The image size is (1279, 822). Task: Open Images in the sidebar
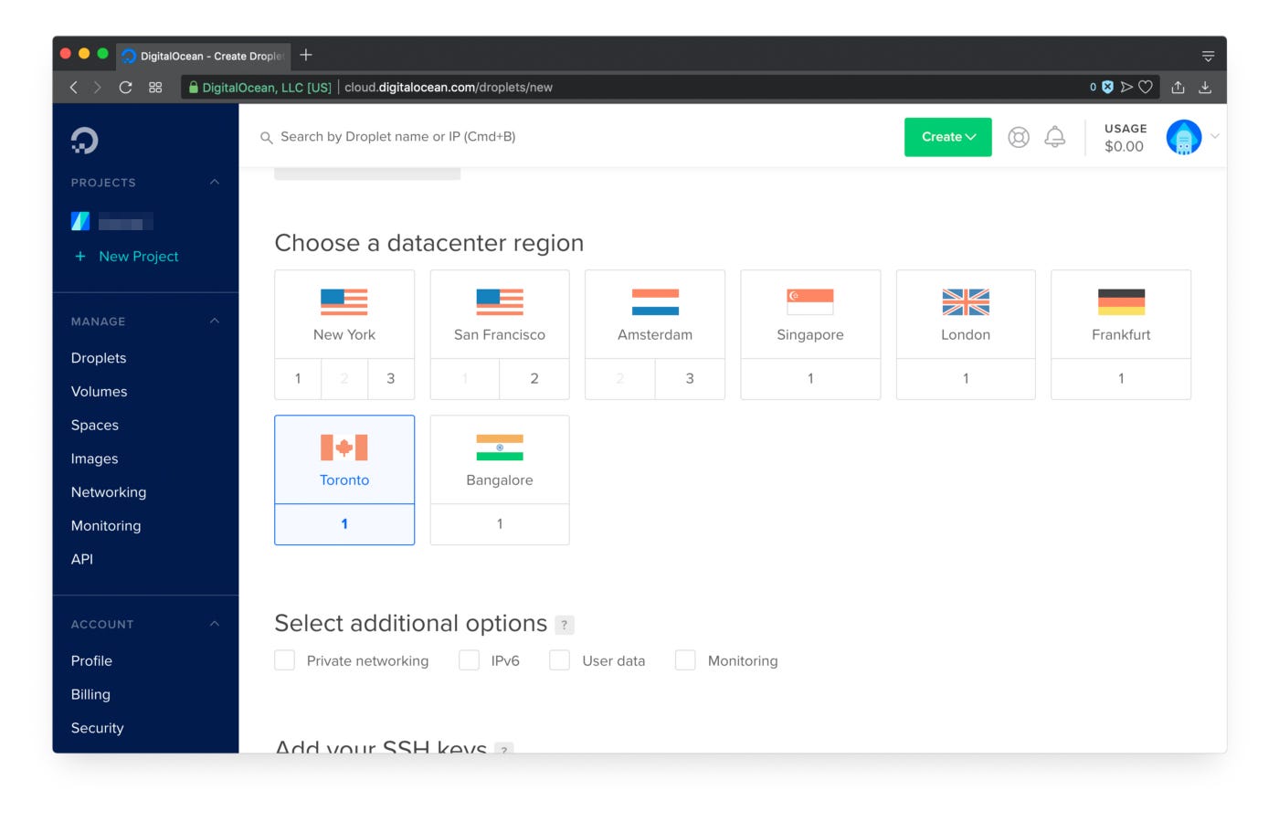pos(95,458)
